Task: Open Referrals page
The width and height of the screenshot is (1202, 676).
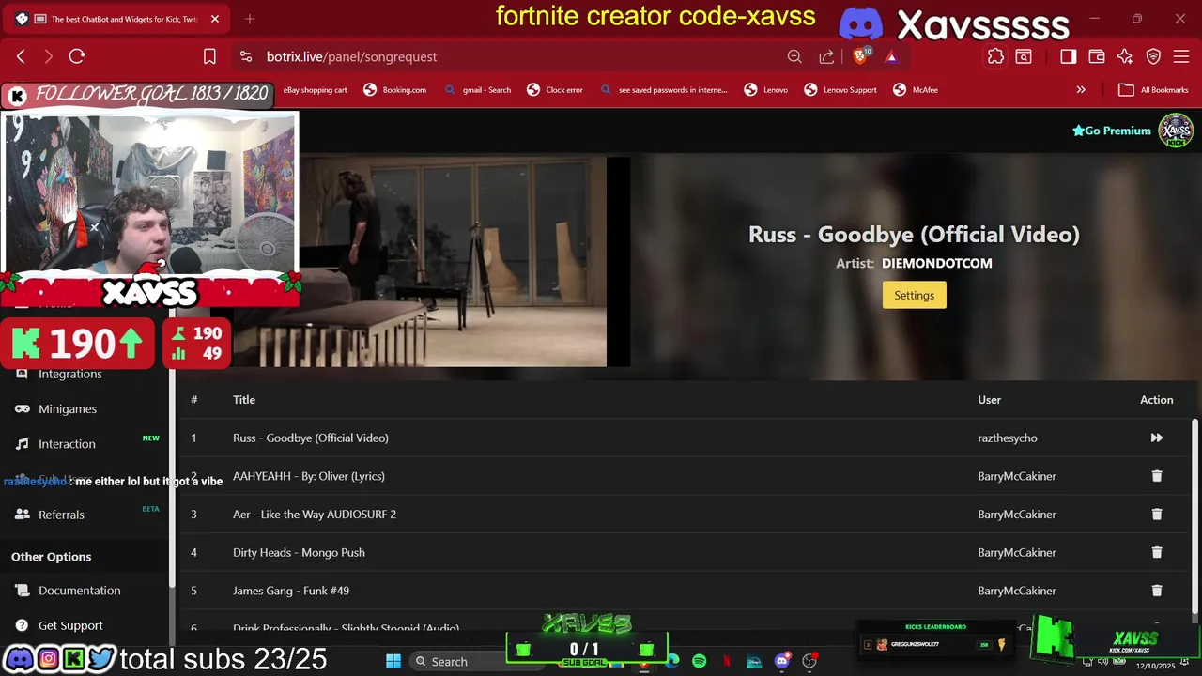Action: [x=61, y=515]
